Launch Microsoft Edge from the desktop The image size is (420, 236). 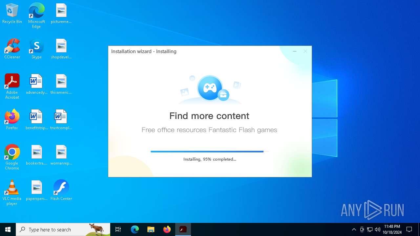pyautogui.click(x=36, y=16)
